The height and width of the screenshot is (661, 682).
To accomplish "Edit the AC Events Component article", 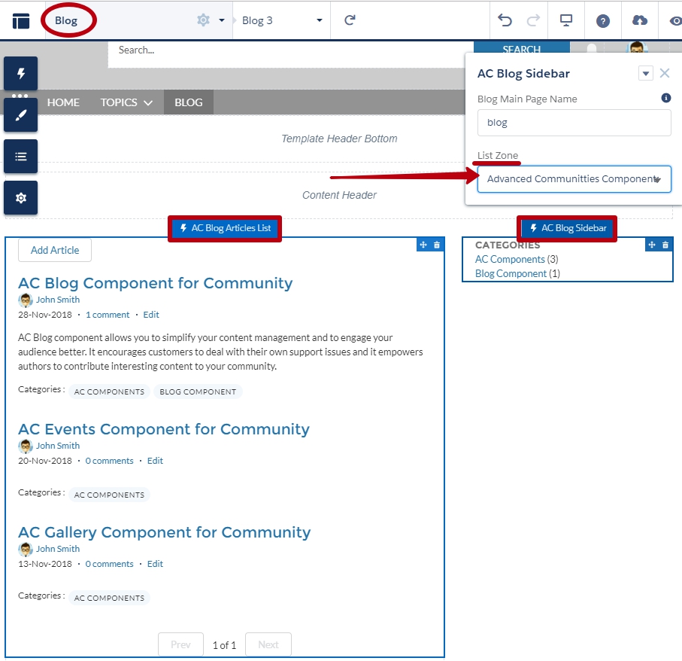I will pos(155,461).
